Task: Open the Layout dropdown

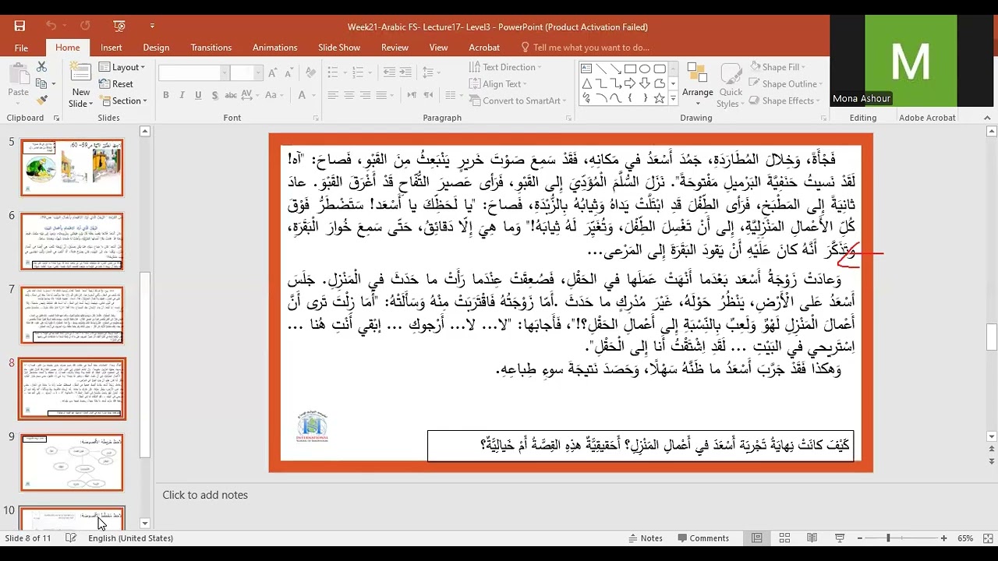Action: [x=123, y=67]
